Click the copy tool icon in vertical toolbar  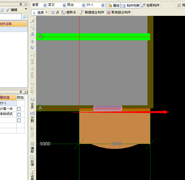(x=32, y=28)
